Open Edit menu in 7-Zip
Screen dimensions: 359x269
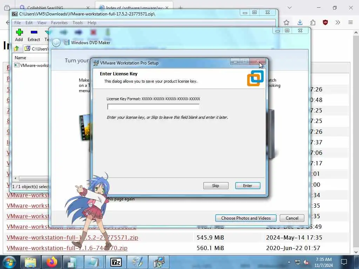tap(29, 23)
